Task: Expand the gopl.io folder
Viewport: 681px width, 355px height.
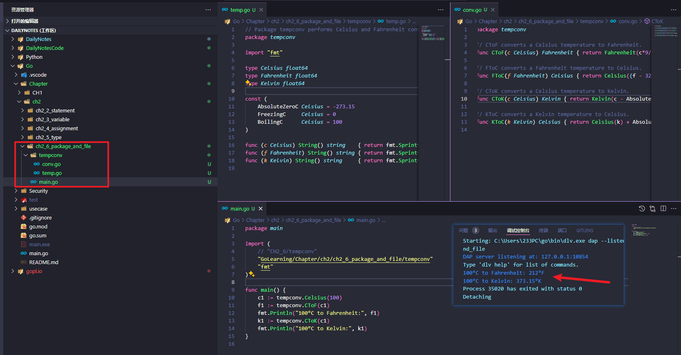Action: 13,271
